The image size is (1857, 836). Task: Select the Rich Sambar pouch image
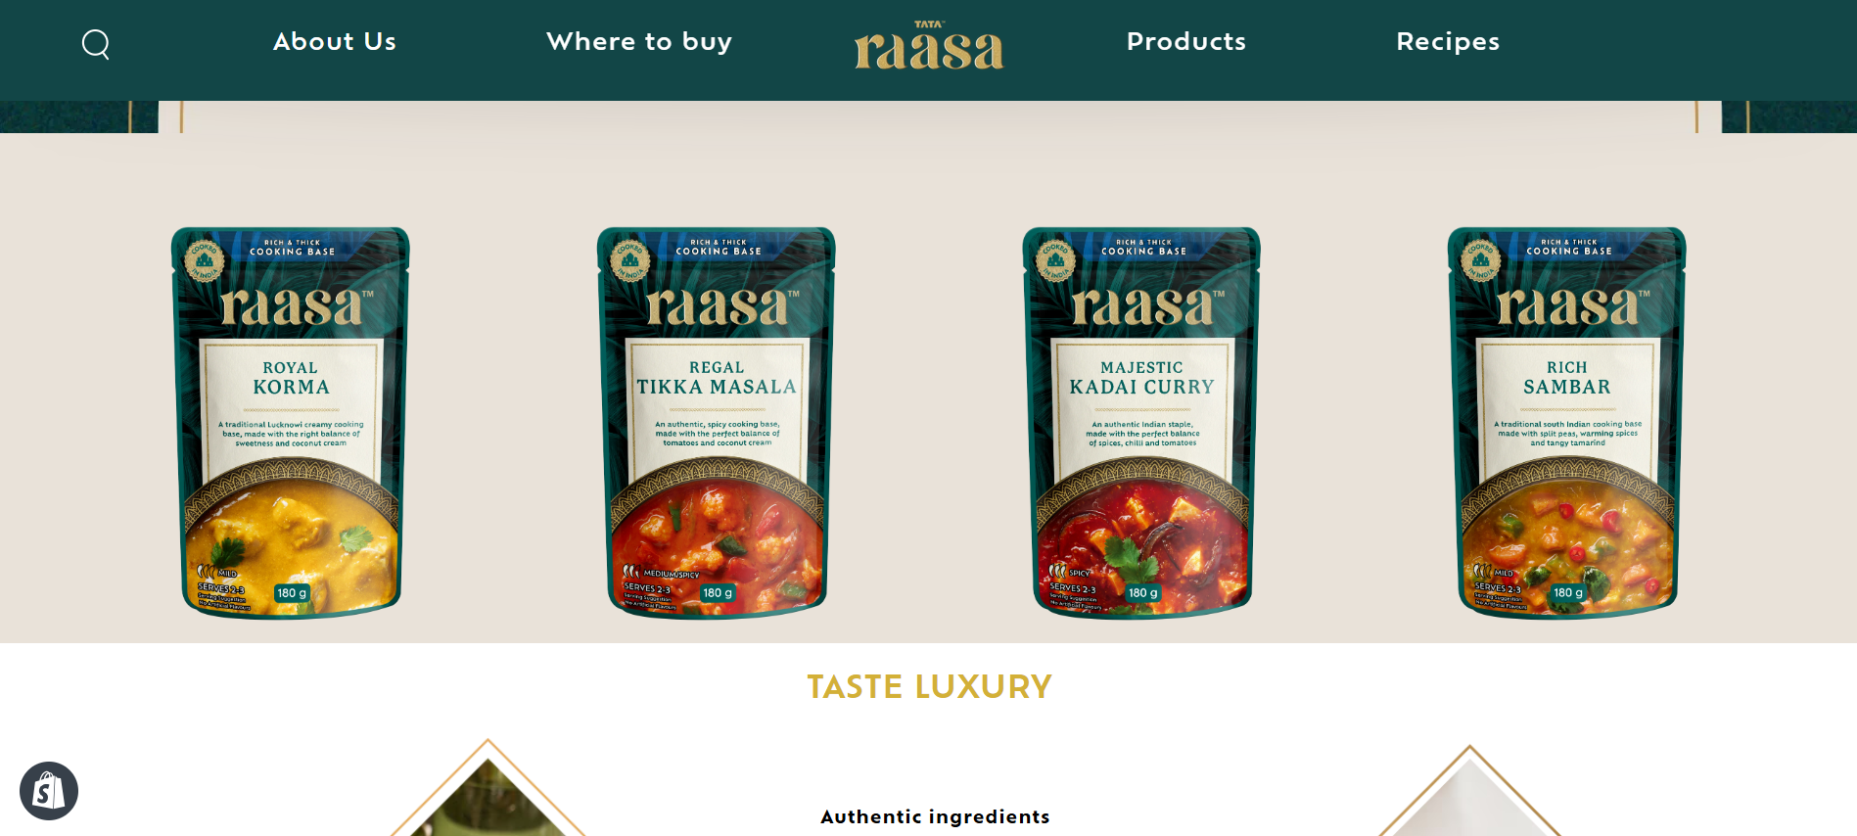point(1567,423)
